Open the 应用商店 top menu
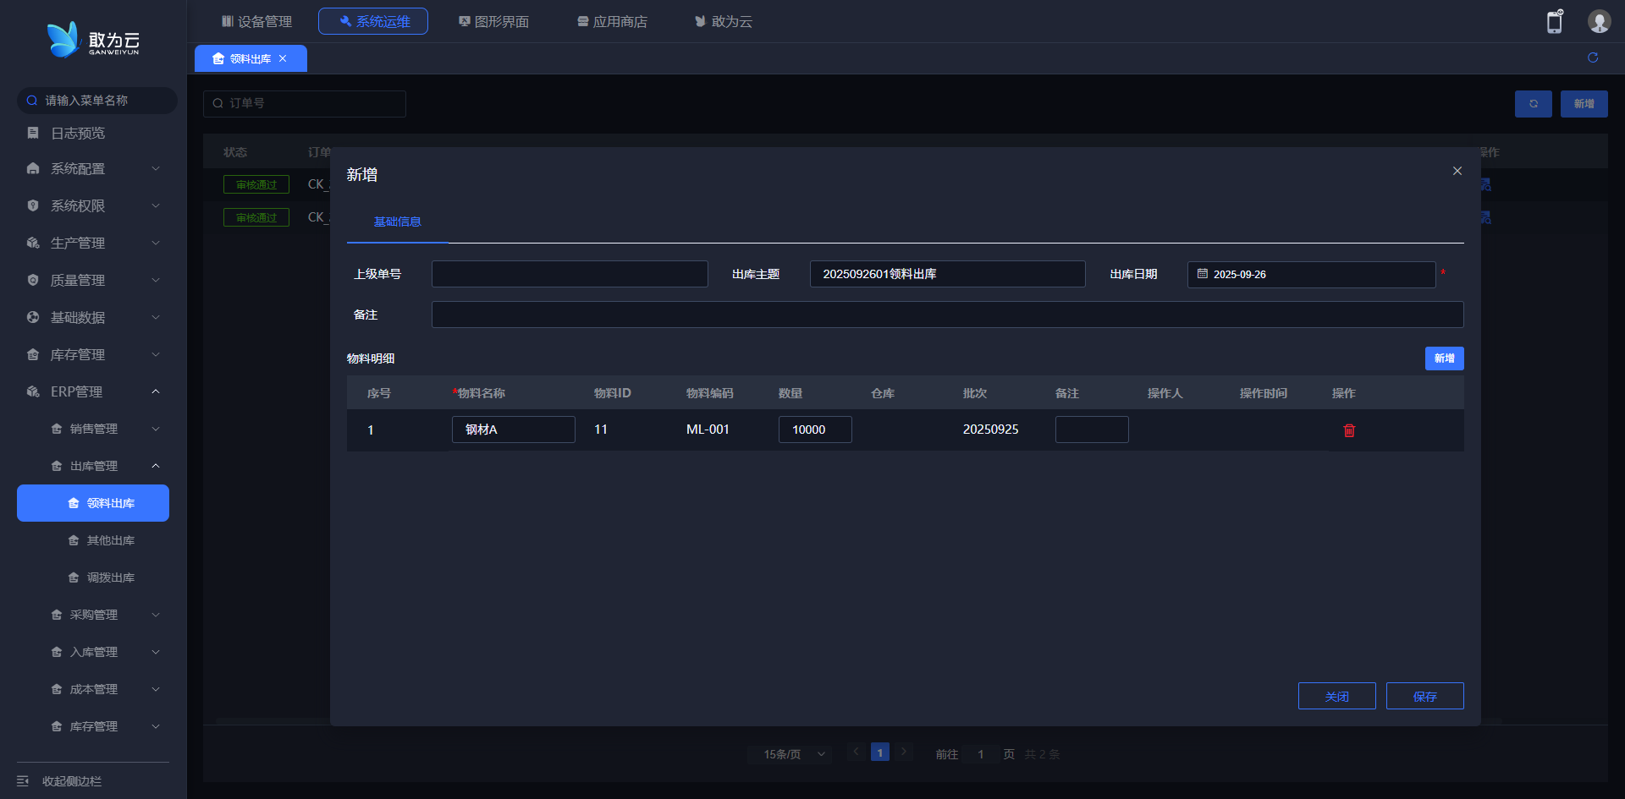Screen dimensions: 1625x799 [612, 21]
